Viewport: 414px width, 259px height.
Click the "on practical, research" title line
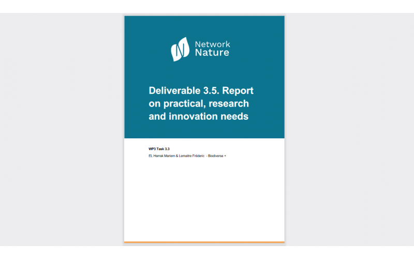click(x=199, y=104)
